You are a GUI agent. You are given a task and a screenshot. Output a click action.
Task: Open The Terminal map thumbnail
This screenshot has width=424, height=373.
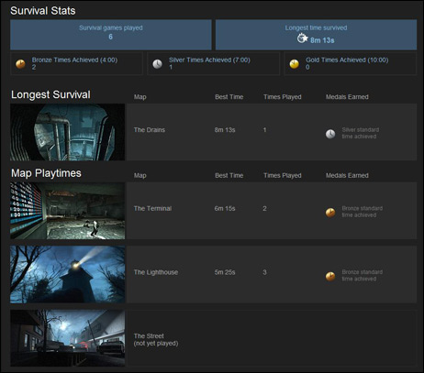click(x=67, y=211)
